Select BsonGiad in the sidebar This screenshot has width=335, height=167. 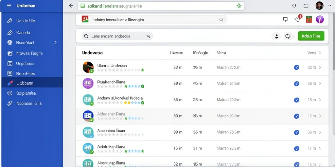pyautogui.click(x=32, y=43)
